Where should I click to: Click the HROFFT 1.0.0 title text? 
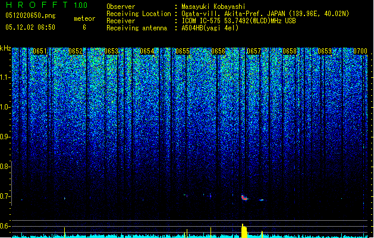[47, 5]
